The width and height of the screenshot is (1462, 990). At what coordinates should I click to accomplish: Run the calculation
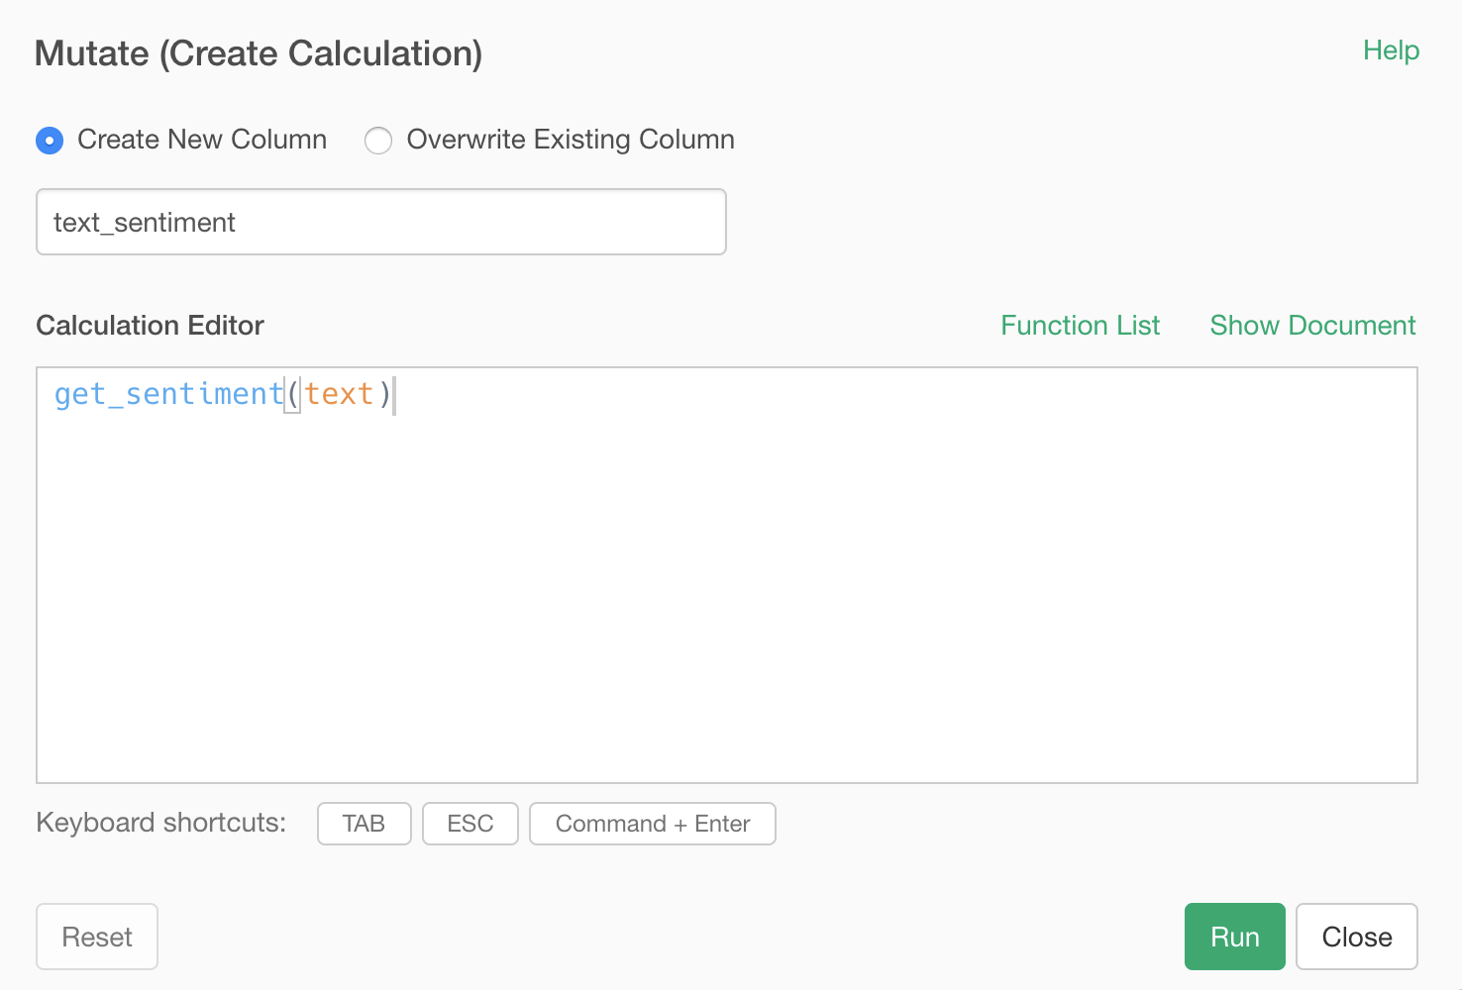pos(1235,937)
